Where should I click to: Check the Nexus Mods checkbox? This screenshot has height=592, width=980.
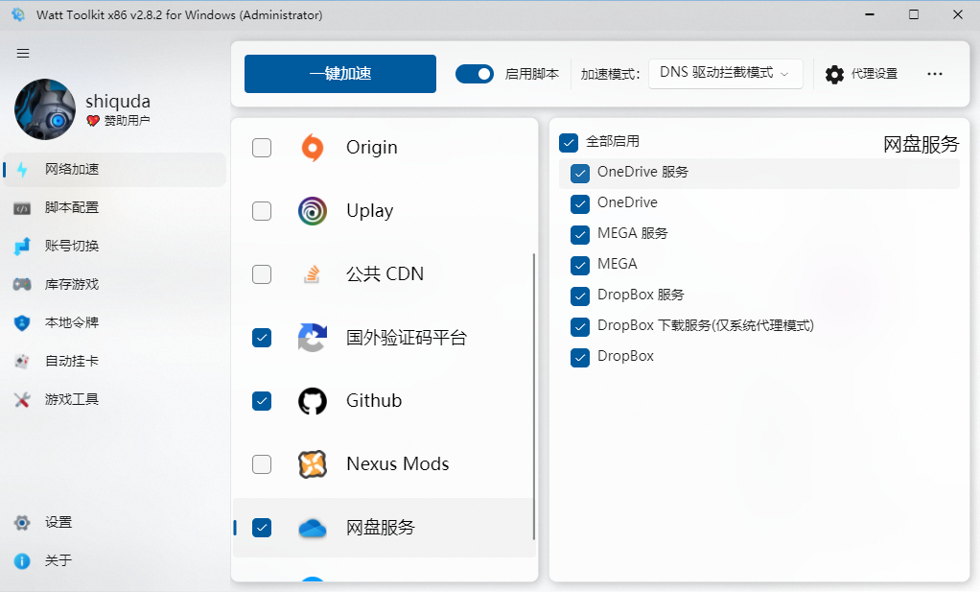(262, 464)
